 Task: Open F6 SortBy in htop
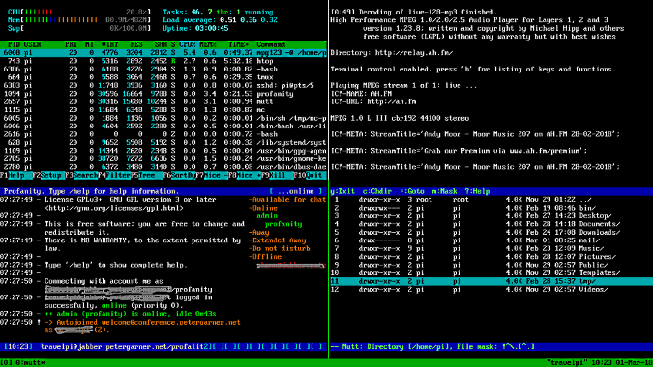(x=179, y=176)
